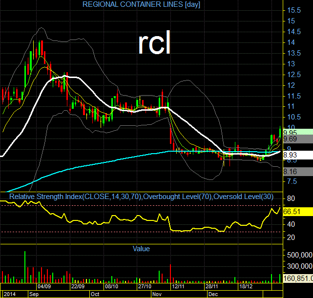Select the 18/12 date on time axis

(246, 286)
